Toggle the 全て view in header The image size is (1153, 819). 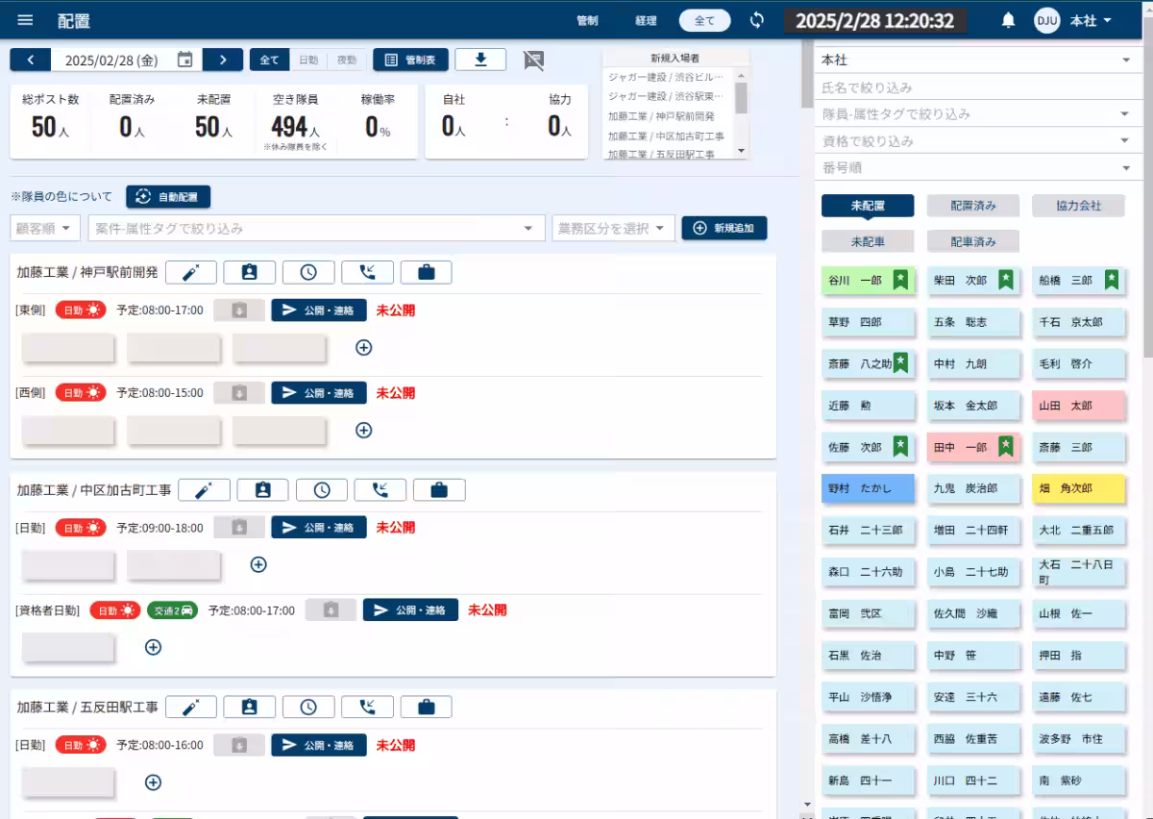(x=704, y=20)
